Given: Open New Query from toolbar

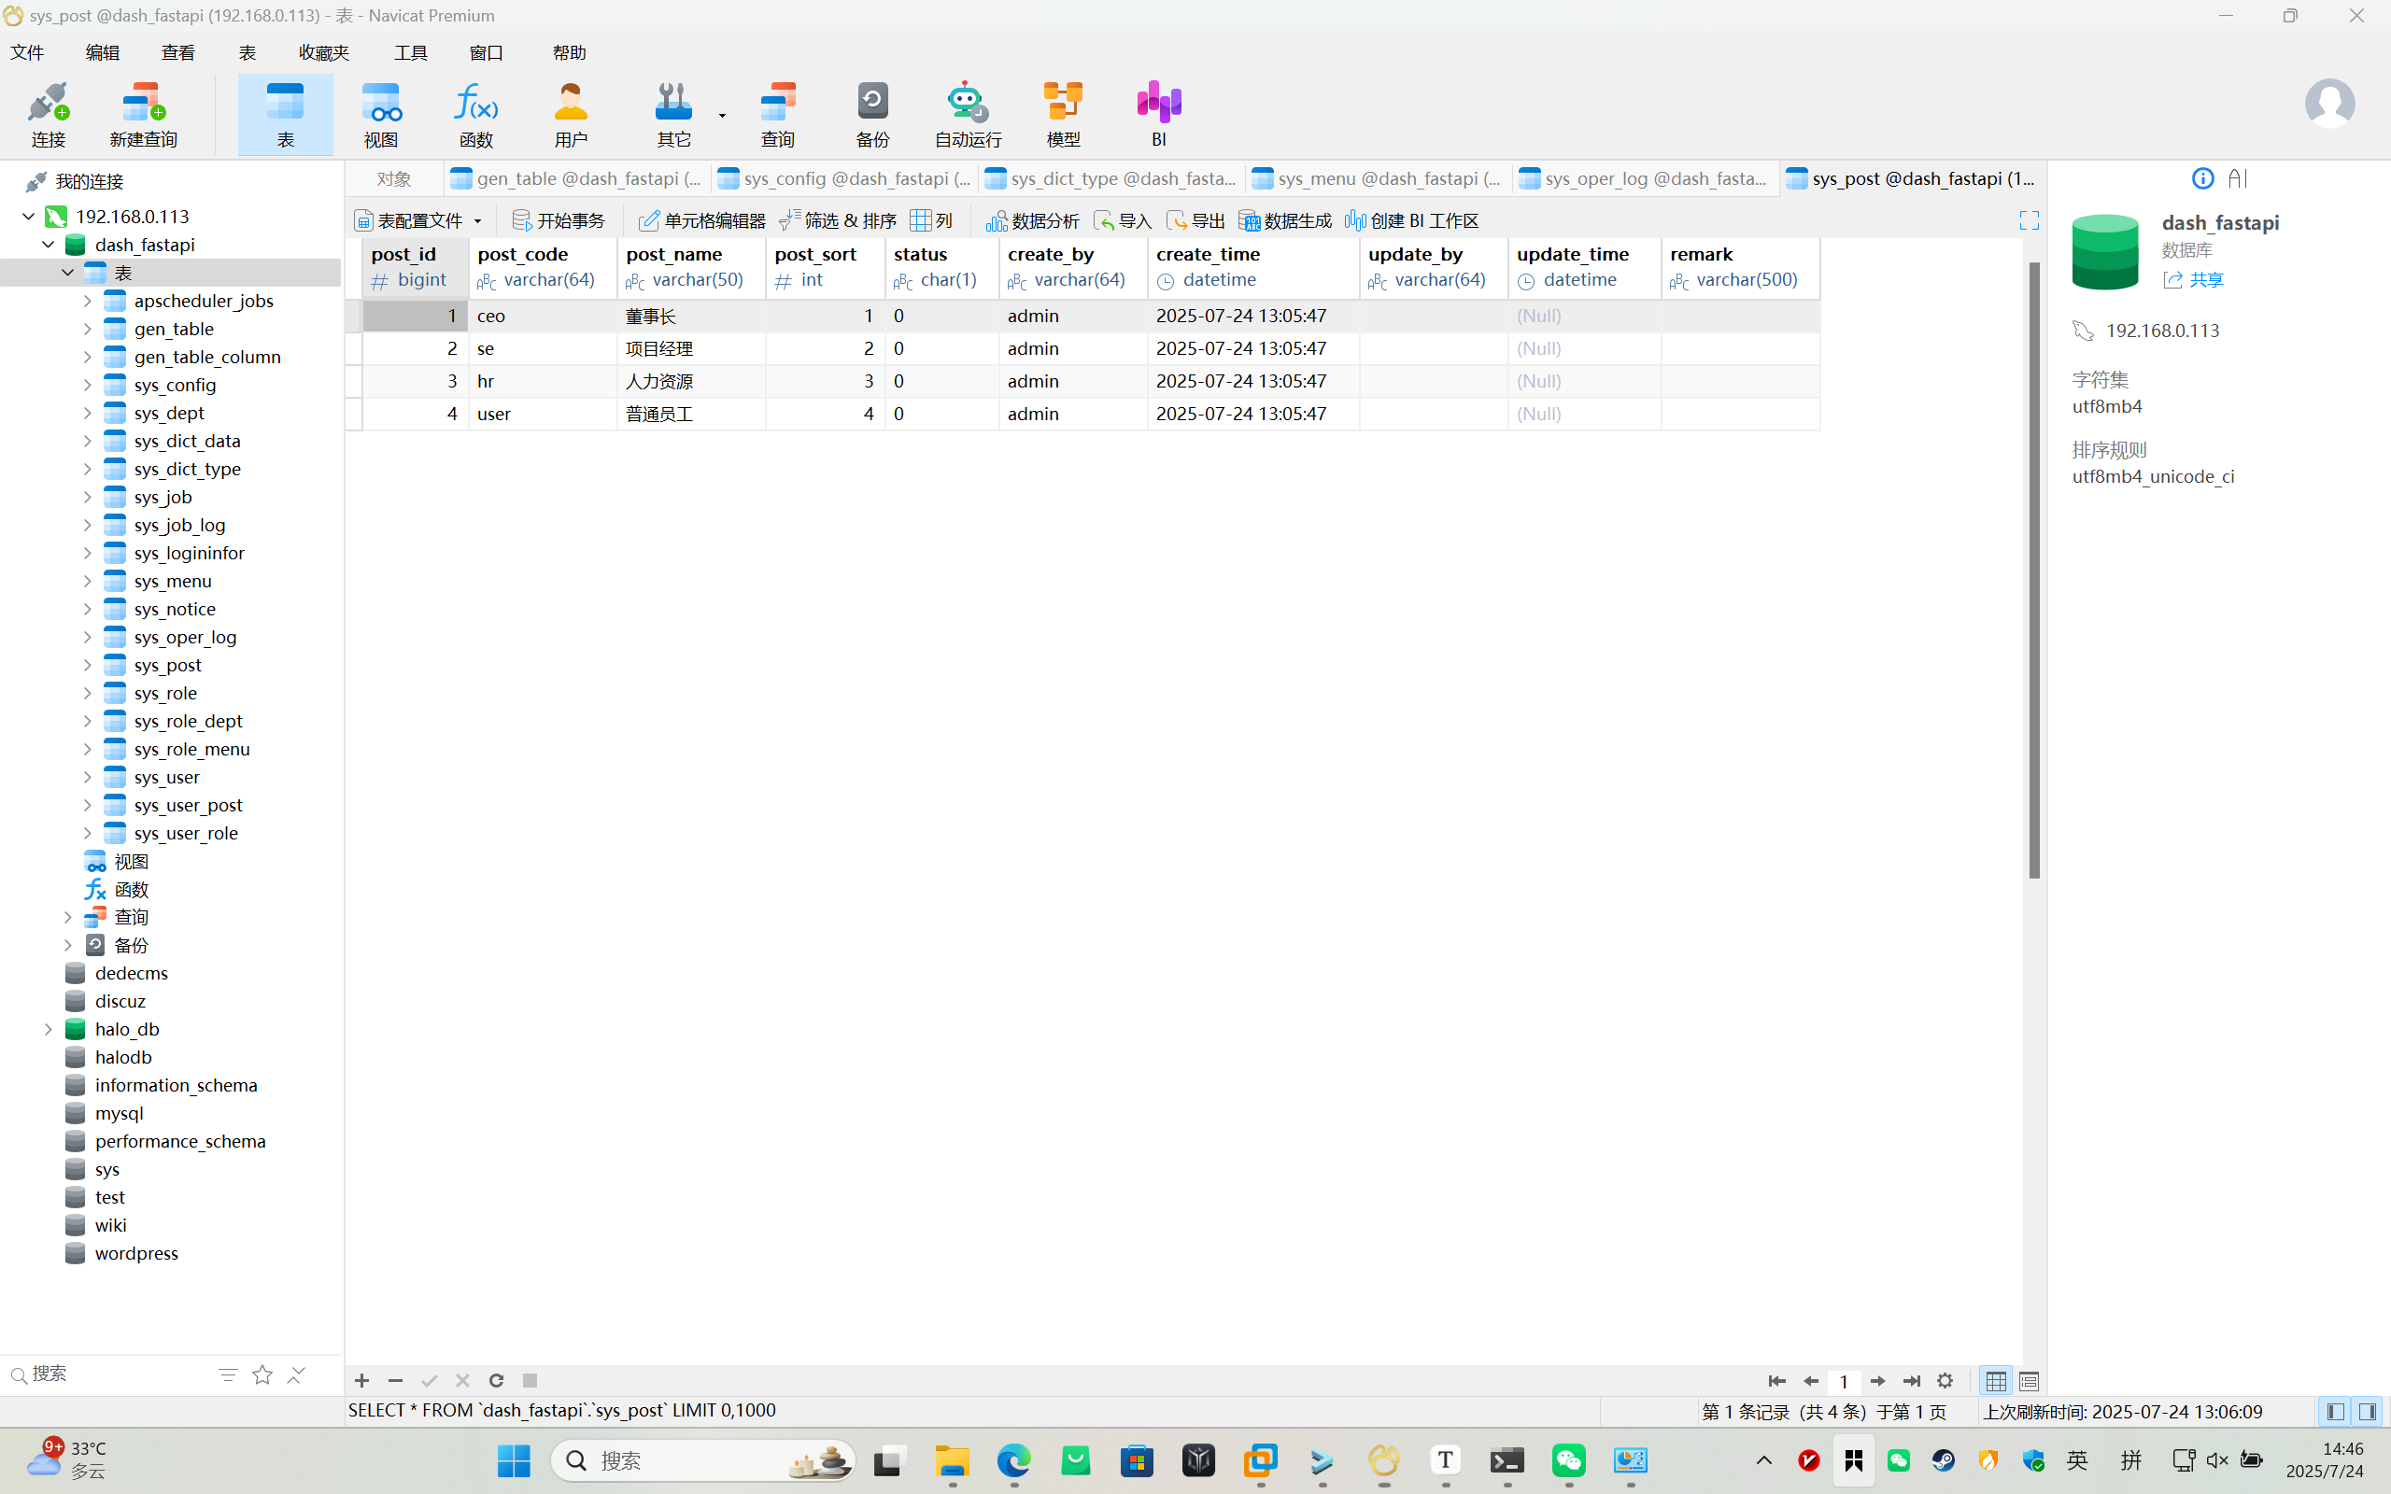Looking at the screenshot, I should pos(143,115).
